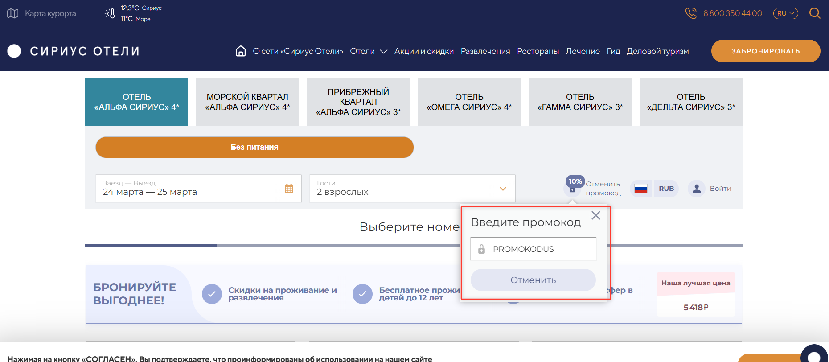
Task: Select the Отель «Дельта Сириус» 3* tab
Action: coord(691,102)
